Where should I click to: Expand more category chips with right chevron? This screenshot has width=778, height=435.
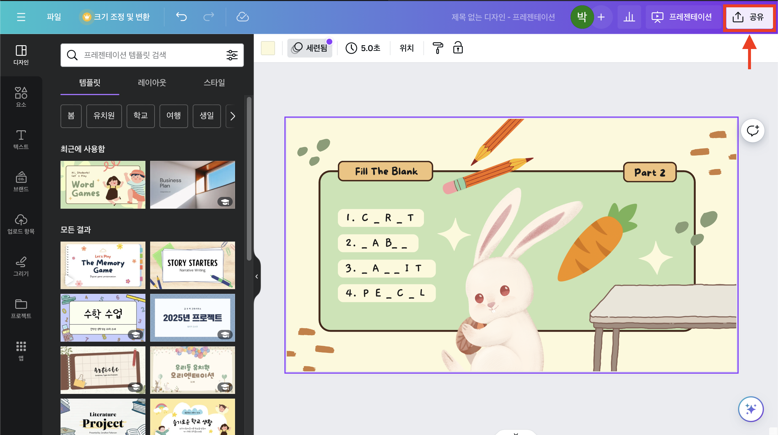tap(232, 116)
